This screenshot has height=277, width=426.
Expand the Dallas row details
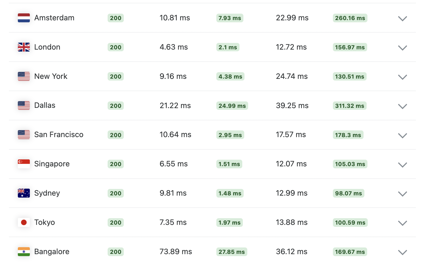coord(402,106)
